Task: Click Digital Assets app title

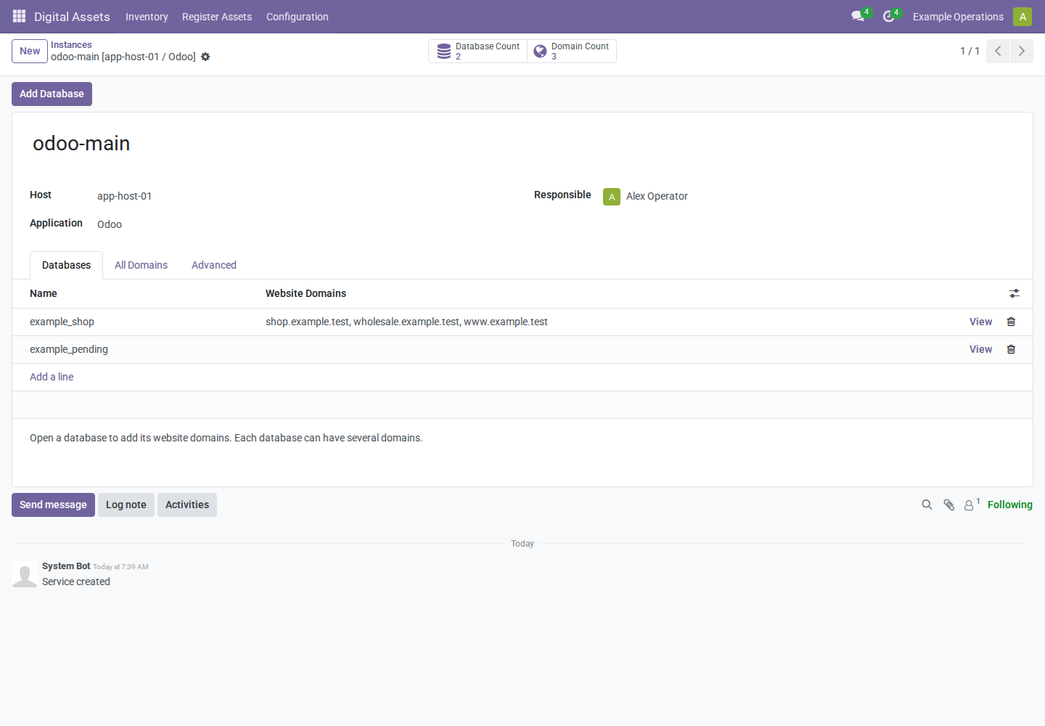Action: click(72, 17)
